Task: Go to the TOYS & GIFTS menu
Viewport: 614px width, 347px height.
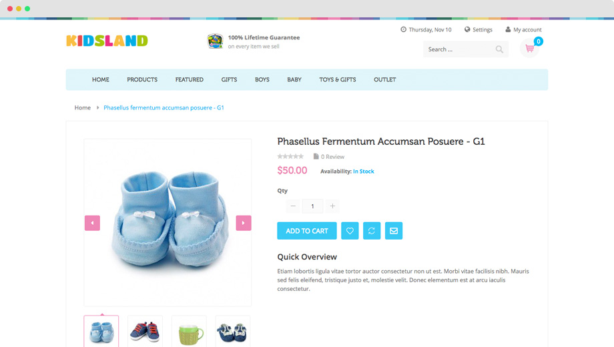Action: click(338, 79)
